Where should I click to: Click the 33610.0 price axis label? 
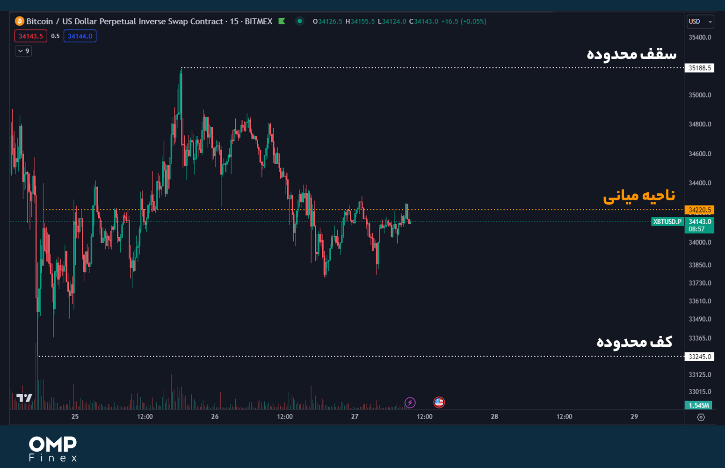[x=700, y=301]
